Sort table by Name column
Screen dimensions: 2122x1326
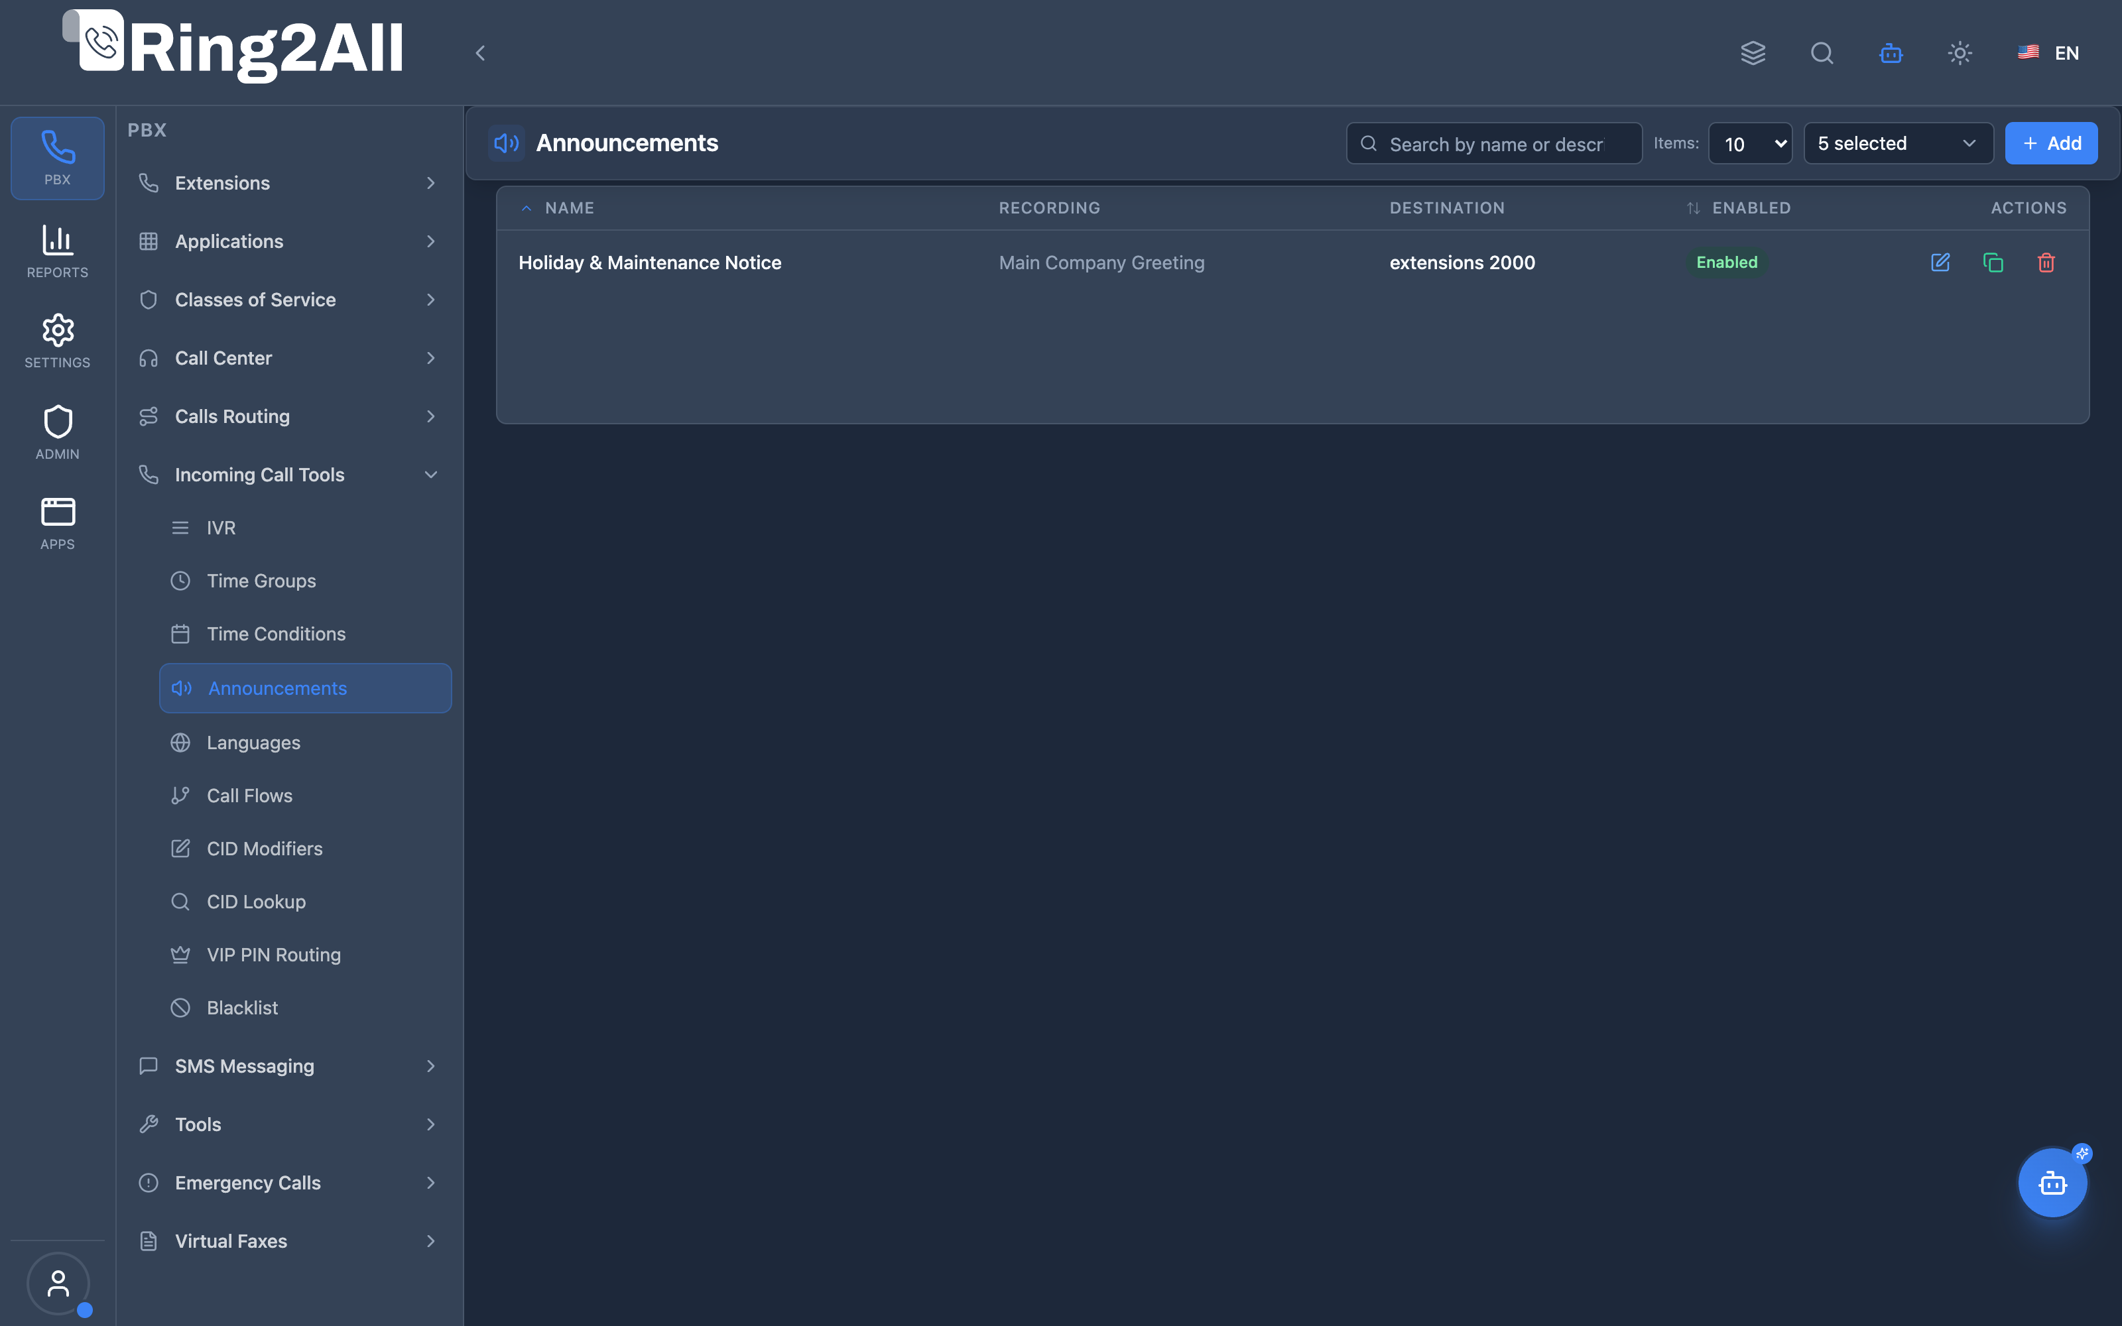(x=558, y=208)
